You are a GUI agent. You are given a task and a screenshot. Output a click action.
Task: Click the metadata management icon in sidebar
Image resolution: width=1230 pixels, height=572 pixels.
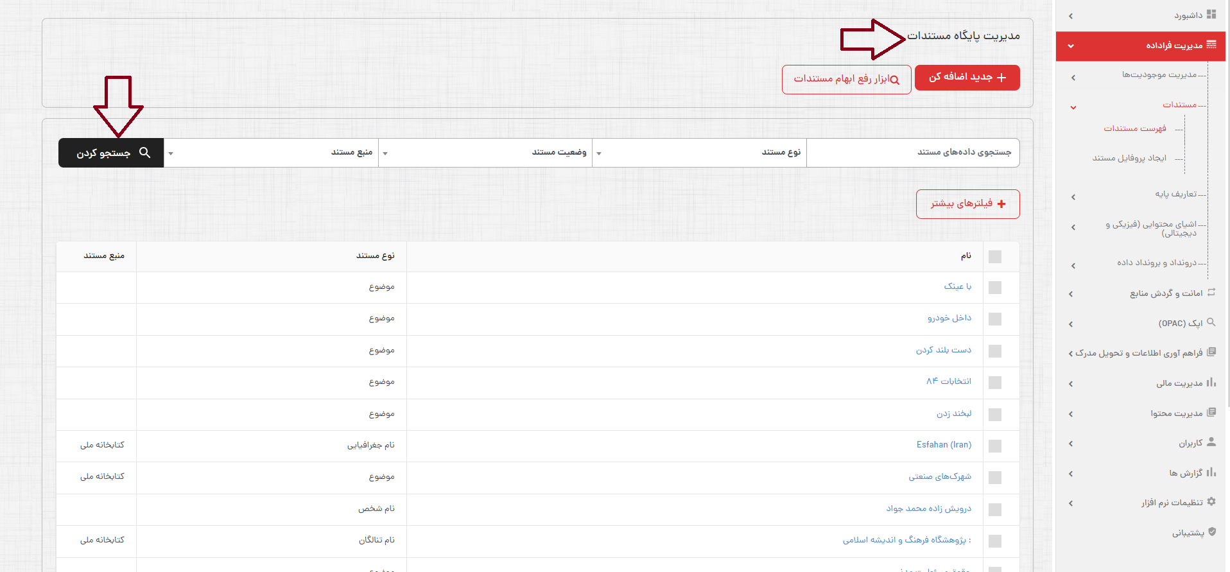[1211, 45]
